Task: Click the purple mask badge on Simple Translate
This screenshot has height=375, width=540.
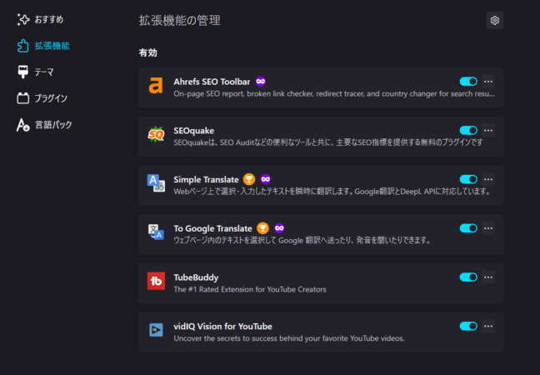Action: tap(266, 179)
